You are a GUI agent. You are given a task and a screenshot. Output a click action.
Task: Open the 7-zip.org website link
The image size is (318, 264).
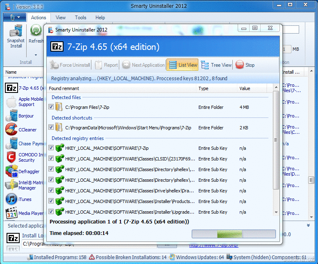click(x=213, y=245)
